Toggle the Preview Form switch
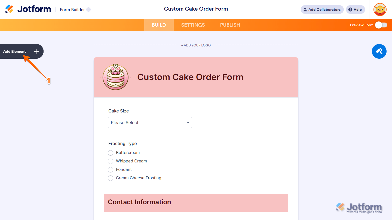The width and height of the screenshot is (392, 220). [x=381, y=25]
